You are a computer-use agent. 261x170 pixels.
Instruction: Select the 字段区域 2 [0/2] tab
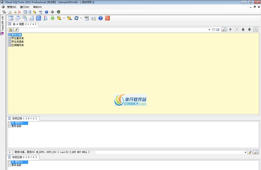tap(23, 157)
